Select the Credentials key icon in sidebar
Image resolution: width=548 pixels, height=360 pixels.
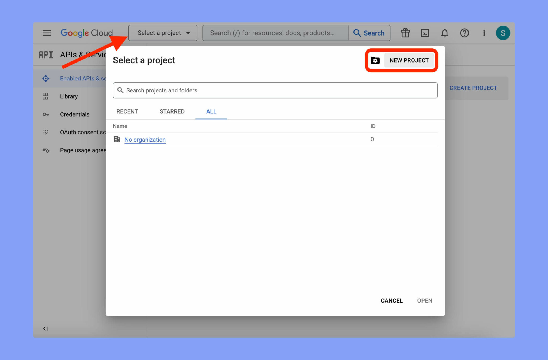pos(46,114)
